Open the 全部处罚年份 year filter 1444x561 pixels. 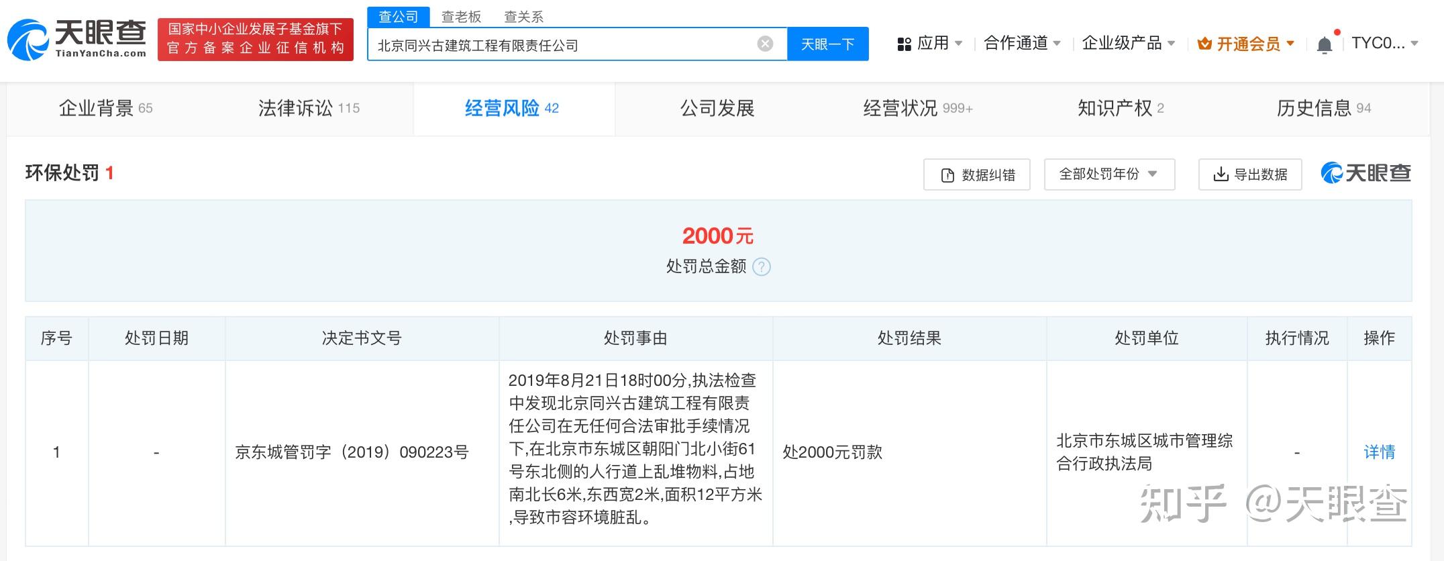1109,174
